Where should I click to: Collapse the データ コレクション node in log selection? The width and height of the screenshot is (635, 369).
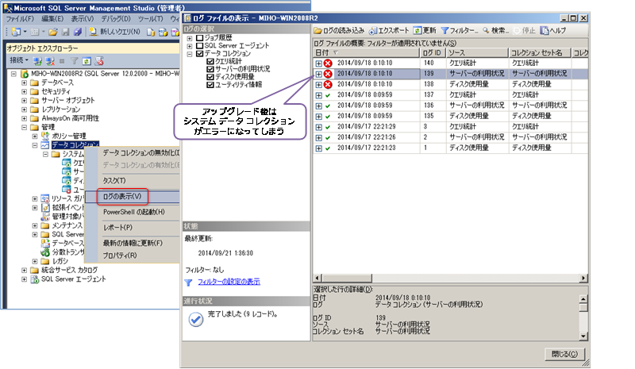(190, 53)
